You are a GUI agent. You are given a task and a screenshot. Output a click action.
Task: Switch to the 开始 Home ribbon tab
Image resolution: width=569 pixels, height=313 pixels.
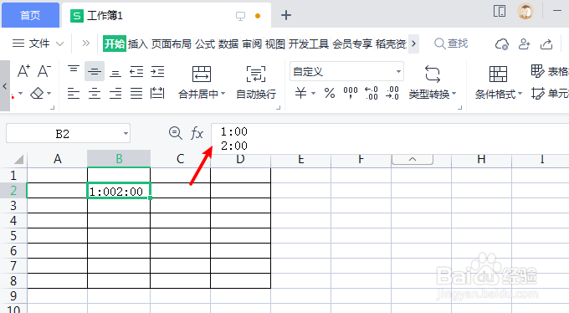tap(115, 44)
